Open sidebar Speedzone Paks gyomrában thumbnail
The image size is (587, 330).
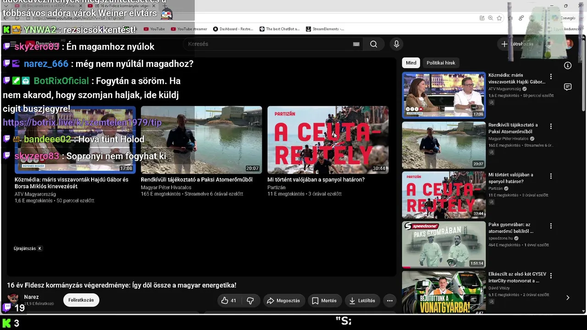point(443,245)
